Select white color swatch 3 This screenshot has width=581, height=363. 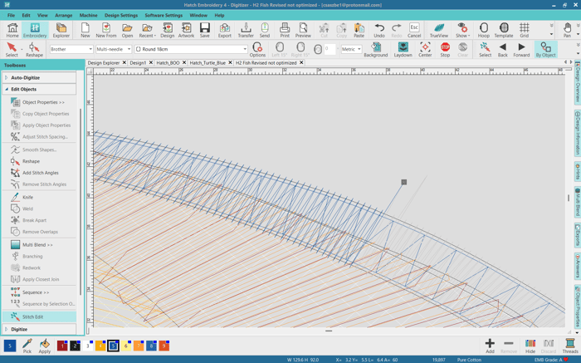87,346
